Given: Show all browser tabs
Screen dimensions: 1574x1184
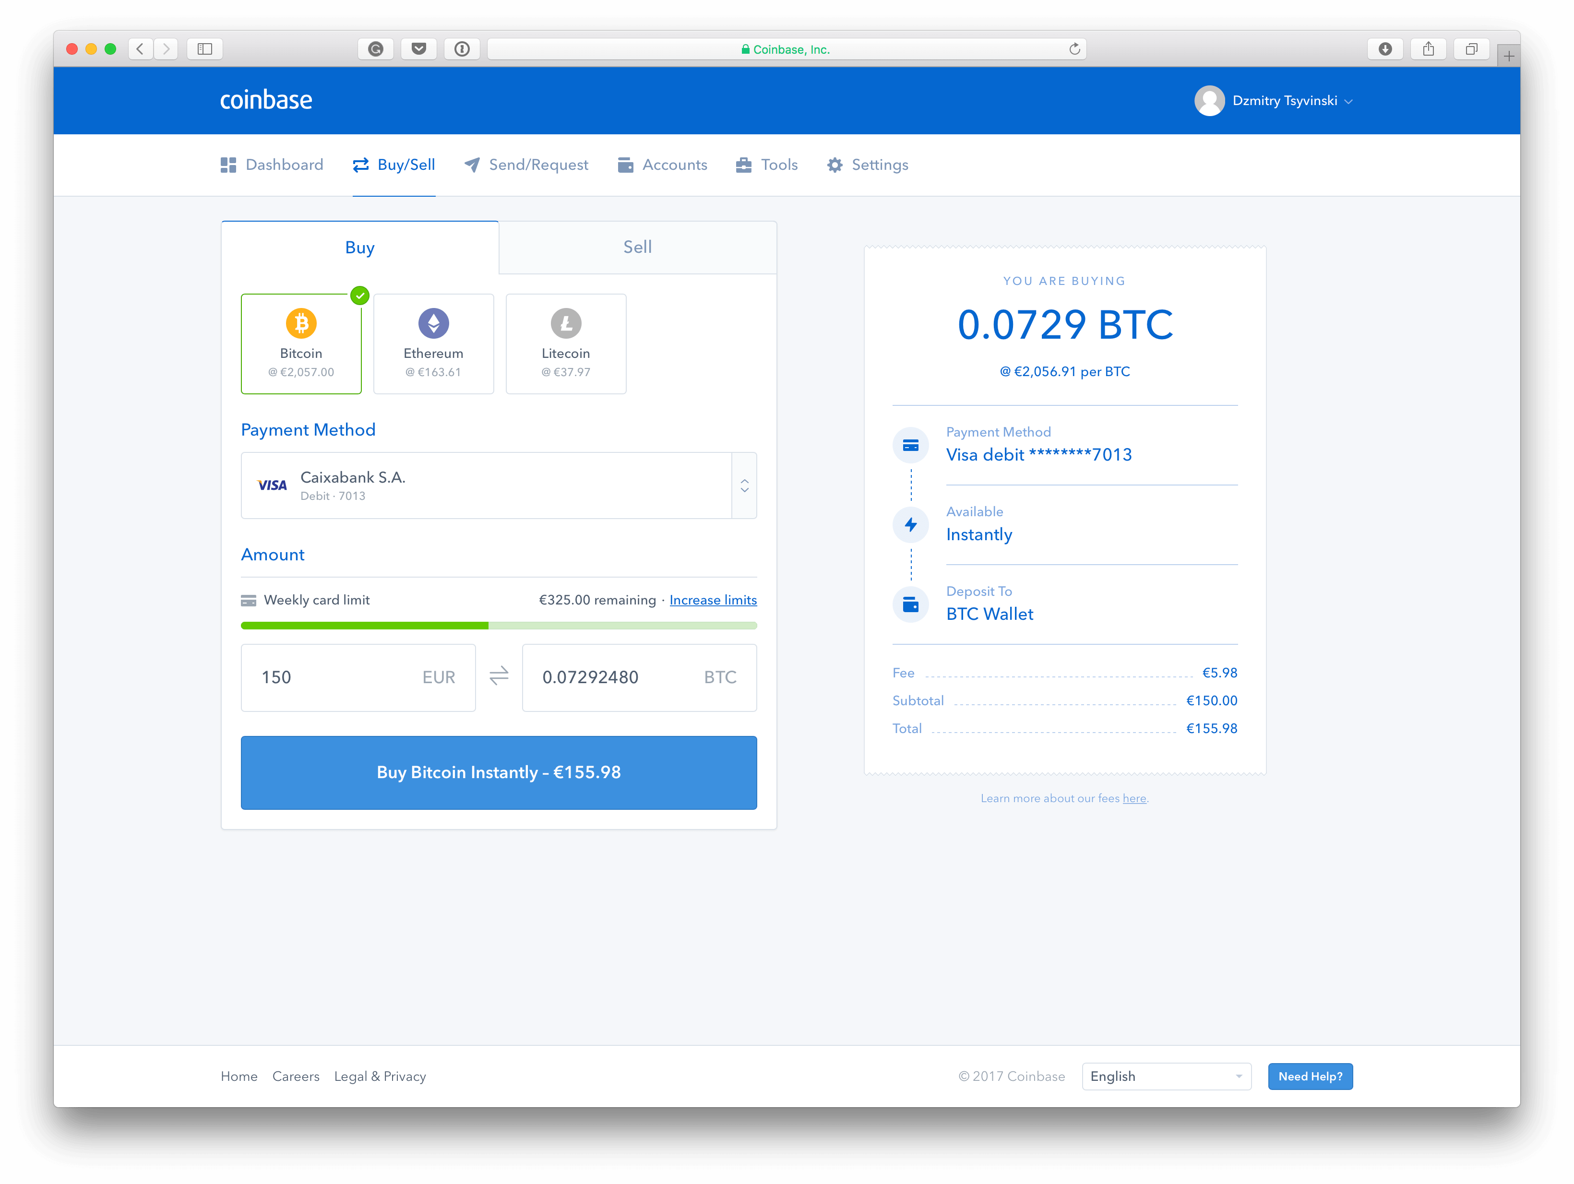Looking at the screenshot, I should [1471, 49].
